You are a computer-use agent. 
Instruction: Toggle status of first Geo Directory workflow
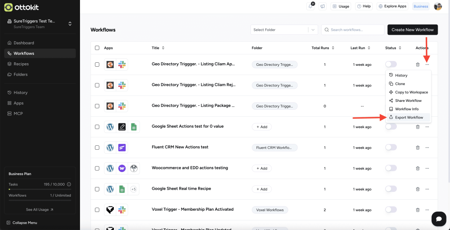click(391, 65)
